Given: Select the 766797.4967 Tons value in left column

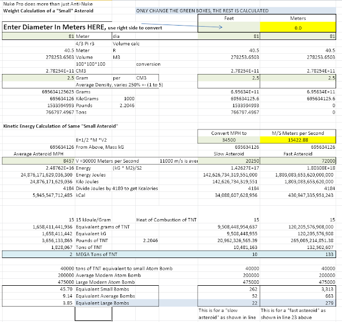Looking at the screenshot, I should [60, 112].
